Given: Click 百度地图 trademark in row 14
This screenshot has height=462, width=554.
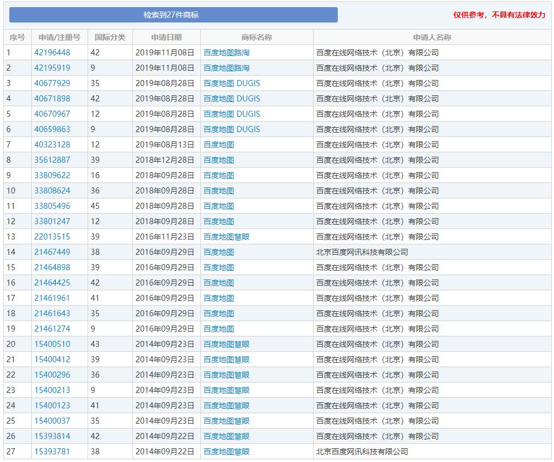Looking at the screenshot, I should tap(219, 252).
